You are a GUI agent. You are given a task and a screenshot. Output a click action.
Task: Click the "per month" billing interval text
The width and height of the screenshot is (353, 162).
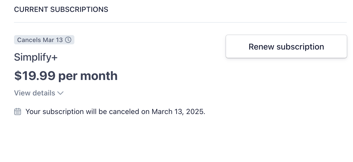(x=88, y=76)
